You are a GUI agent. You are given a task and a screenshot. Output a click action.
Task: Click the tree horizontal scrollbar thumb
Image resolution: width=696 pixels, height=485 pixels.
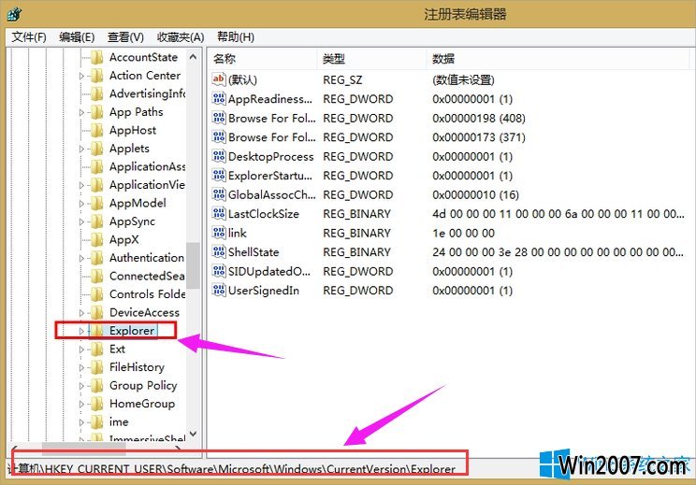(83, 449)
